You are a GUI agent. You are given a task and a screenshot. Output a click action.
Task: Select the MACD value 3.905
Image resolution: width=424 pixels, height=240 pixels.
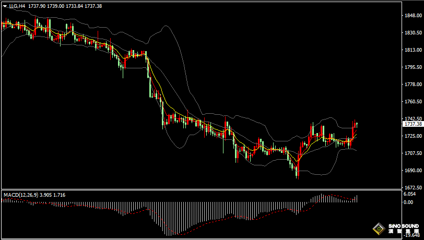pyautogui.click(x=46, y=195)
